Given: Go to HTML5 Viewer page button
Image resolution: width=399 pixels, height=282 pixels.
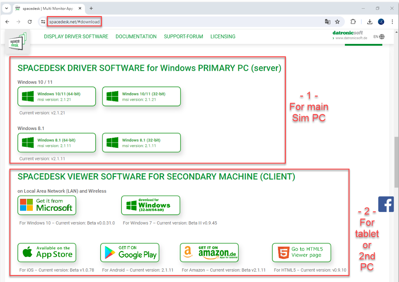Looking at the screenshot, I should pos(302,252).
